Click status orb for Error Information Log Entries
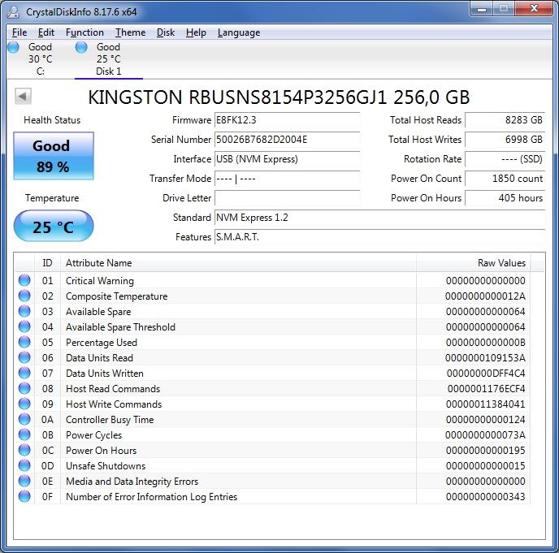Screen dimensions: 559x553 click(24, 496)
